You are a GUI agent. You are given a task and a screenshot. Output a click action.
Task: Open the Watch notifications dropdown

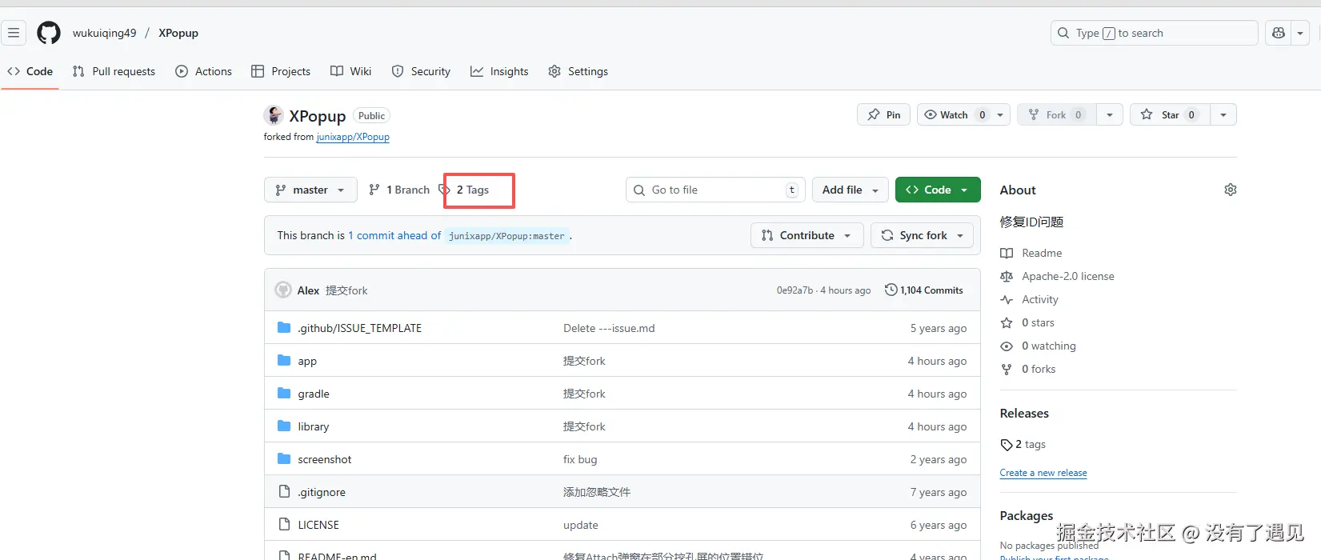coord(963,114)
